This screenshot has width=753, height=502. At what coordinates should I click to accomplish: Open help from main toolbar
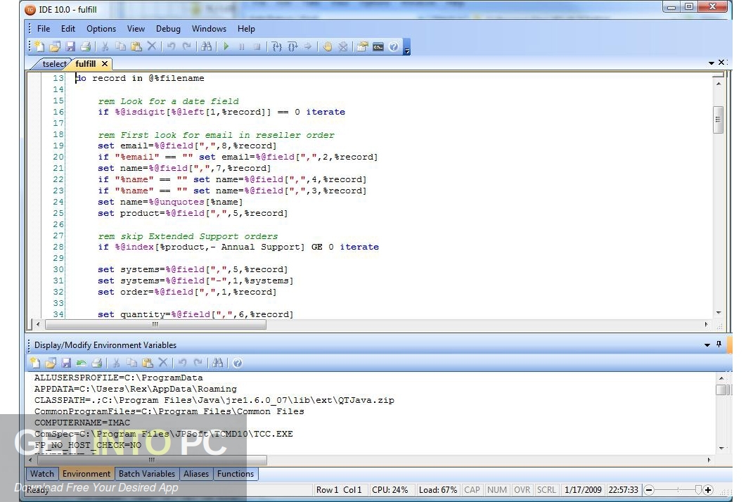(x=393, y=46)
